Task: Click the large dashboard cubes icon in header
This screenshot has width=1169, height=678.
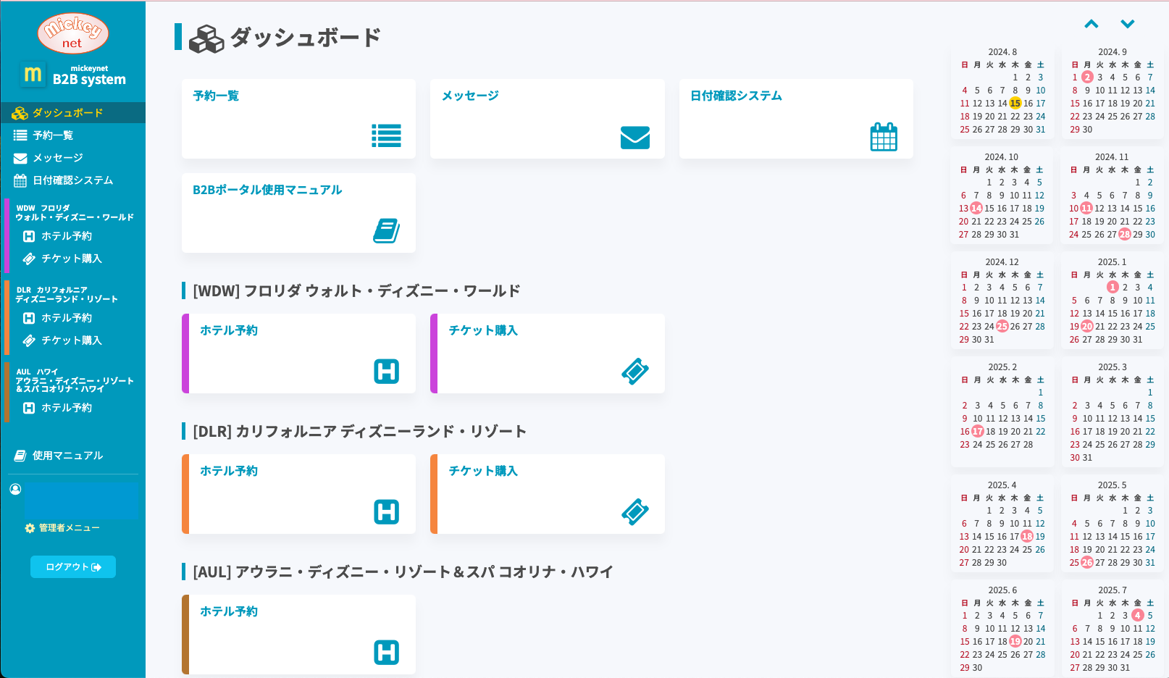Action: click(x=206, y=39)
